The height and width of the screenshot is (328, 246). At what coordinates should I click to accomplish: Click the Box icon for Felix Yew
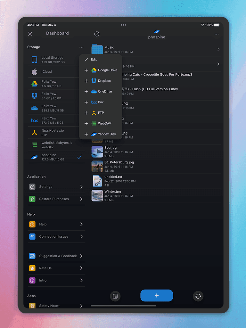point(34,120)
